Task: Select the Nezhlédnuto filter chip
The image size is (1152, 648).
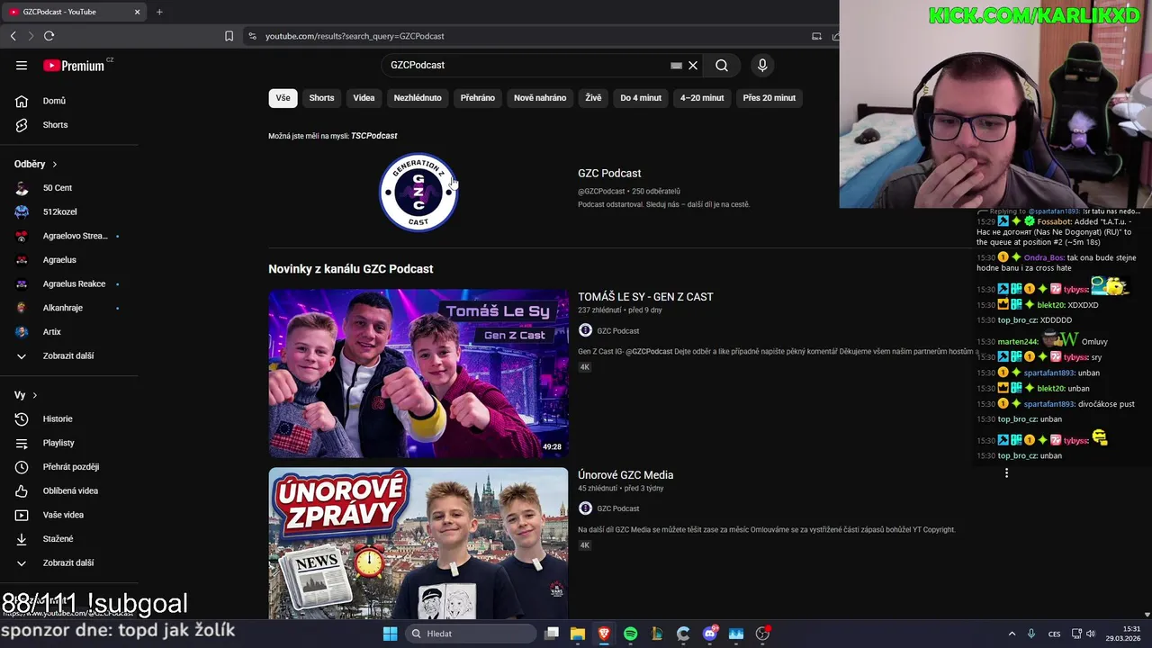Action: pyautogui.click(x=418, y=98)
